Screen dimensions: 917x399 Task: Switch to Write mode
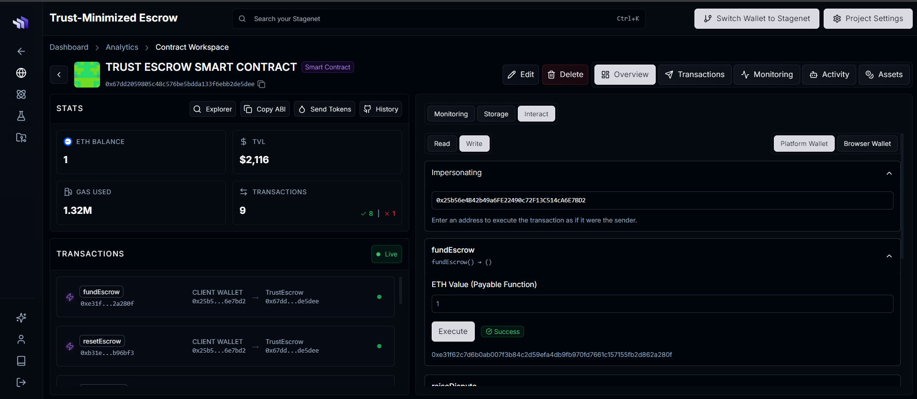(474, 144)
